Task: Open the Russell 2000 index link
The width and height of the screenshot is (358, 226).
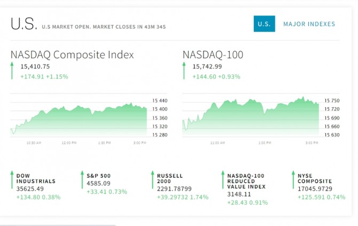Action: (170, 178)
